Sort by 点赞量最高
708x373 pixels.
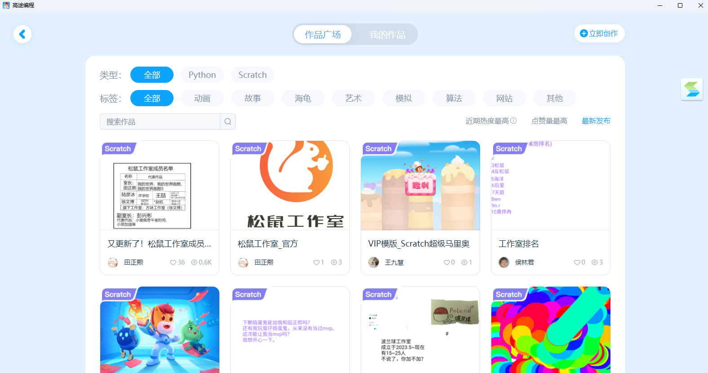[x=549, y=121]
